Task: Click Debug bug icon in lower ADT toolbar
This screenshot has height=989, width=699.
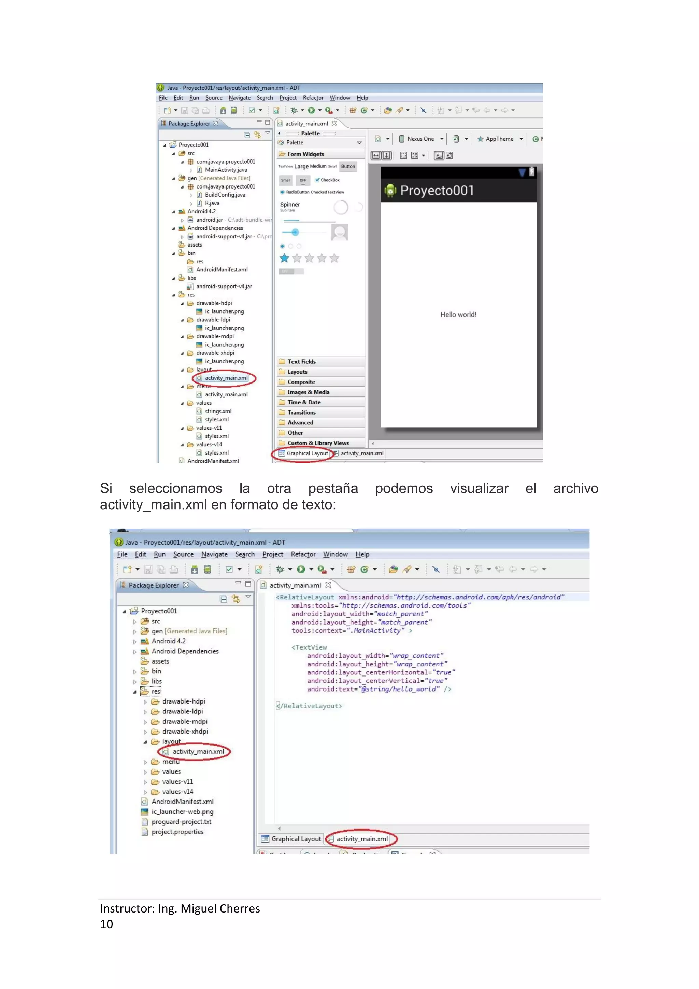Action: 280,569
